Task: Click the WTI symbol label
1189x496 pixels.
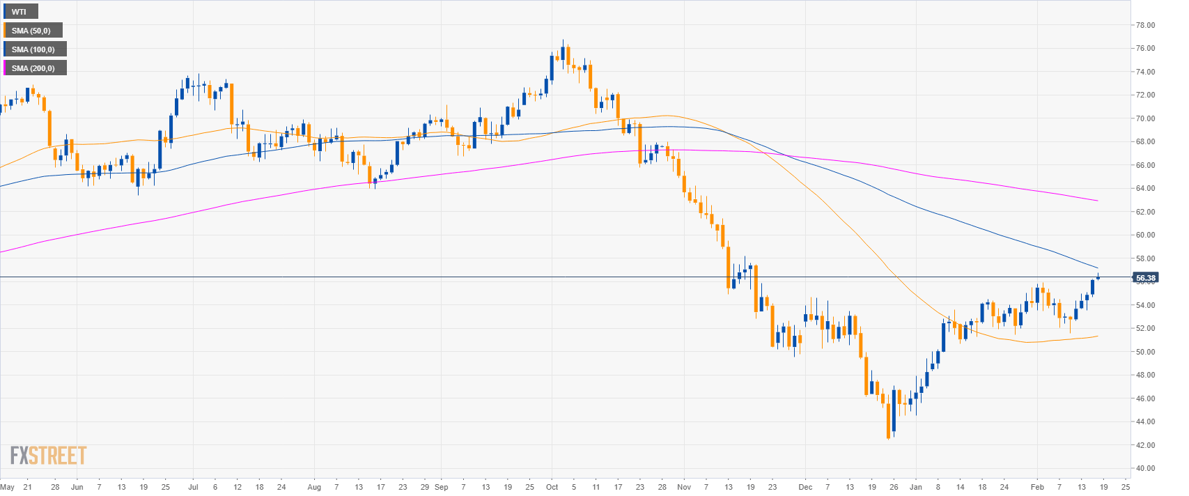Action: 20,12
